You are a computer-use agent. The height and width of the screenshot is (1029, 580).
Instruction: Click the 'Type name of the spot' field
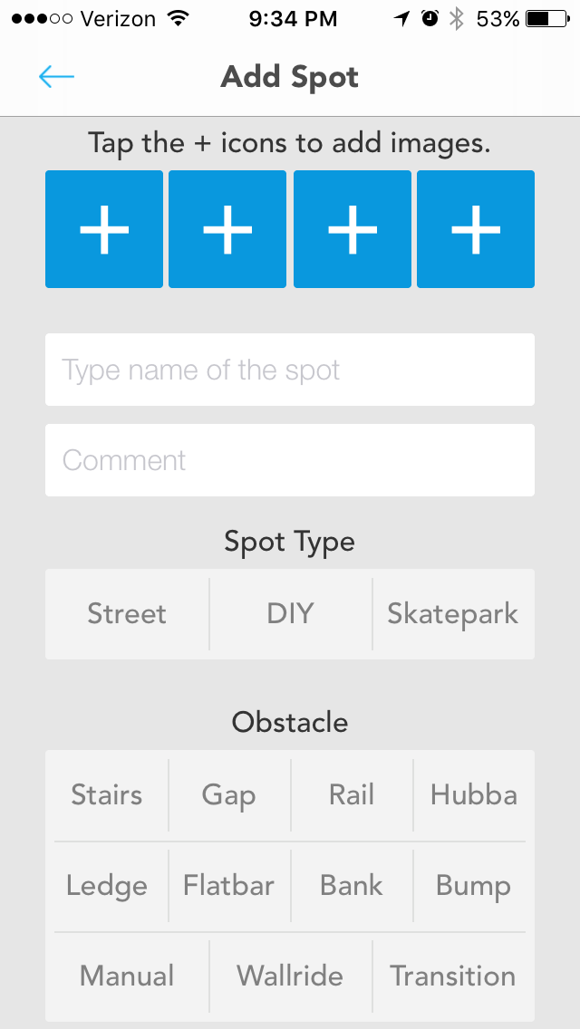[290, 370]
